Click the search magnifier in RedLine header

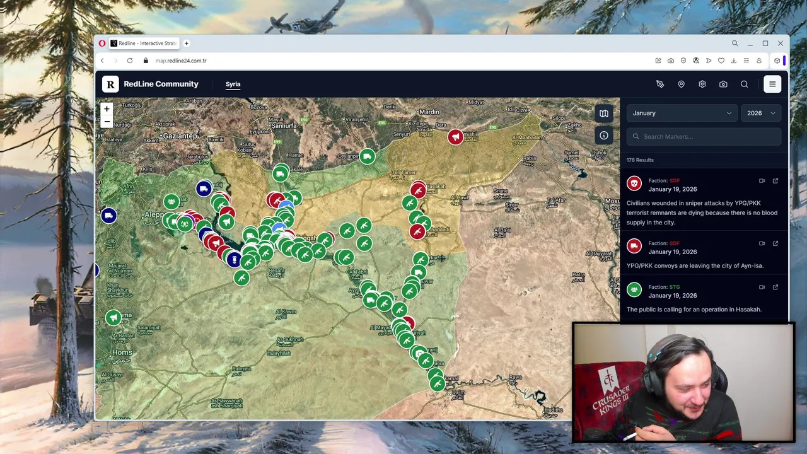pos(745,84)
